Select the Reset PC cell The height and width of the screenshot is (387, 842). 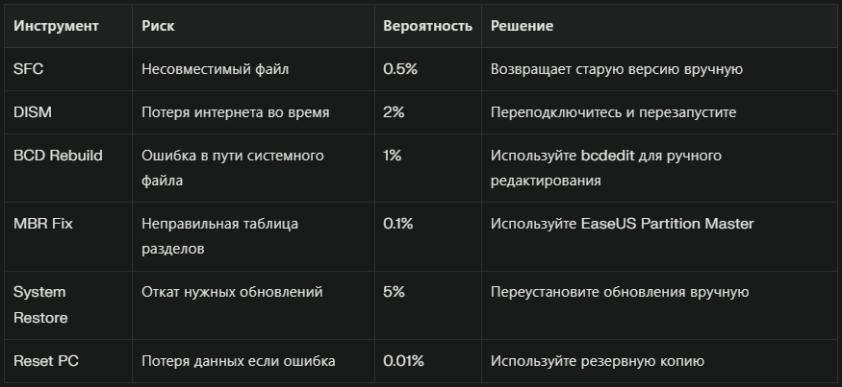(46, 361)
